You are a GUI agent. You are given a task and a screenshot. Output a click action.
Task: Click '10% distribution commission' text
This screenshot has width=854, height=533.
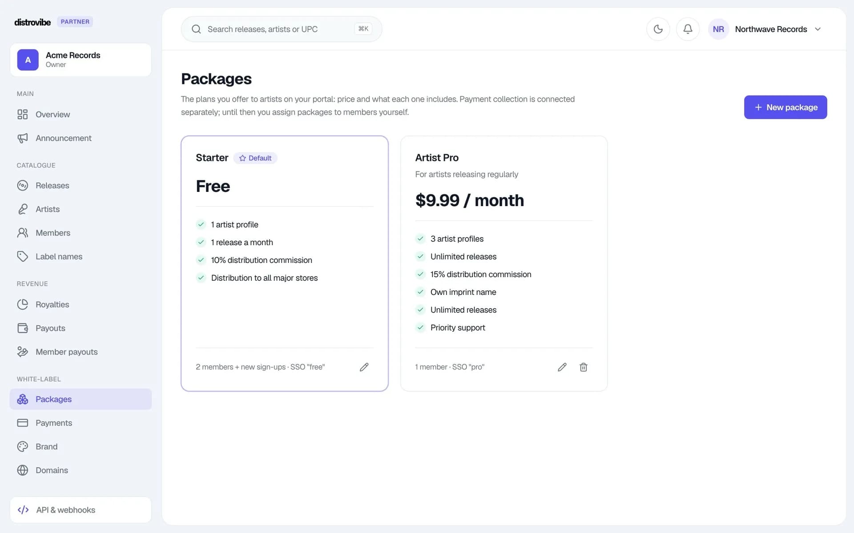click(262, 260)
